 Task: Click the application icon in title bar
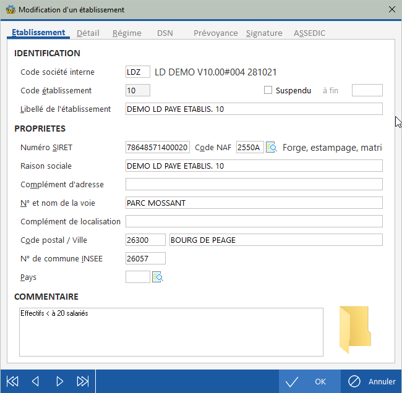point(11,10)
